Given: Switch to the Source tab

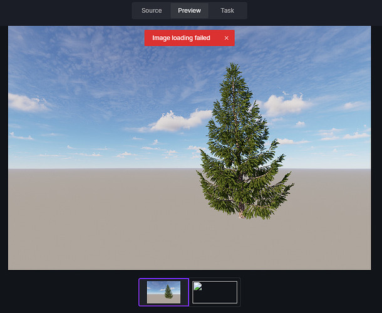Looking at the screenshot, I should tap(152, 11).
